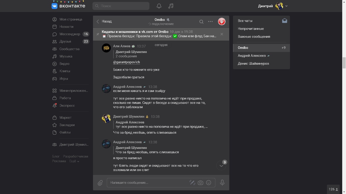
Task: Click the mark-all-read envelope icon
Action: (284, 21)
